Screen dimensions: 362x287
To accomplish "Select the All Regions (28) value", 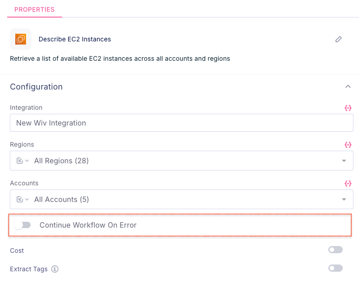I will click(62, 161).
